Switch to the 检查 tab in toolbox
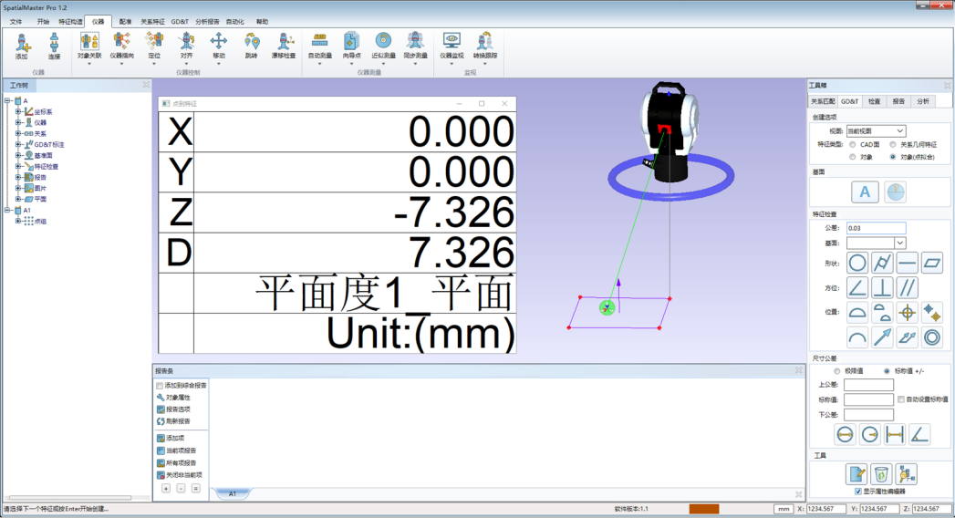This screenshot has width=955, height=518. pyautogui.click(x=874, y=101)
